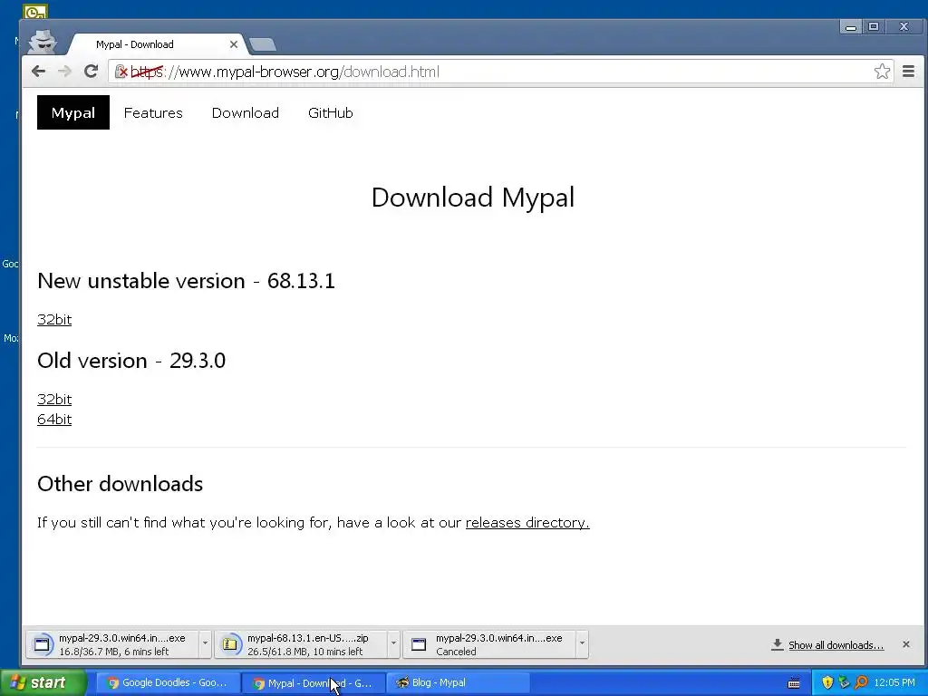Click the downloading mypal-29.3.0.win64 exe item
Viewport: 928px width, 696px height.
pyautogui.click(x=112, y=644)
